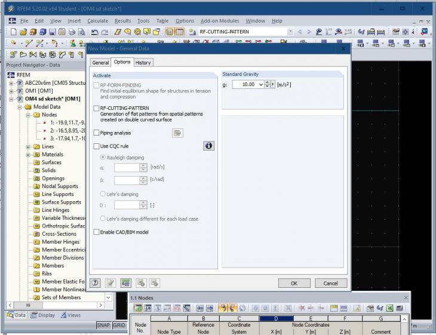This screenshot has height=335, width=436.
Task: Click the Redo arrow in toolbar
Action: [105, 32]
